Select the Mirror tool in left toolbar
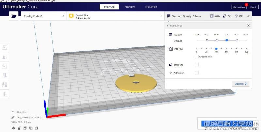261x132 pixels. pyautogui.click(x=5, y=75)
